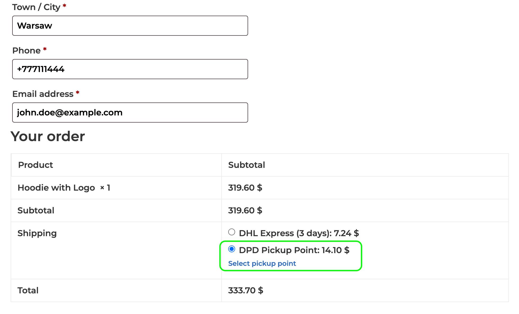
Task: Click into the Email address field
Action: (130, 113)
